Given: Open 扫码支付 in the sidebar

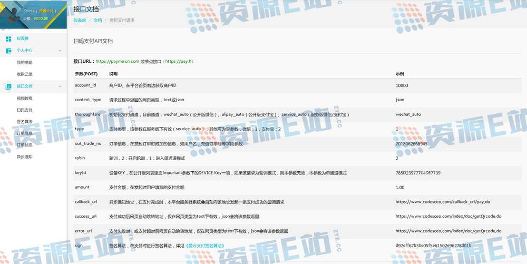Looking at the screenshot, I should [x=25, y=110].
